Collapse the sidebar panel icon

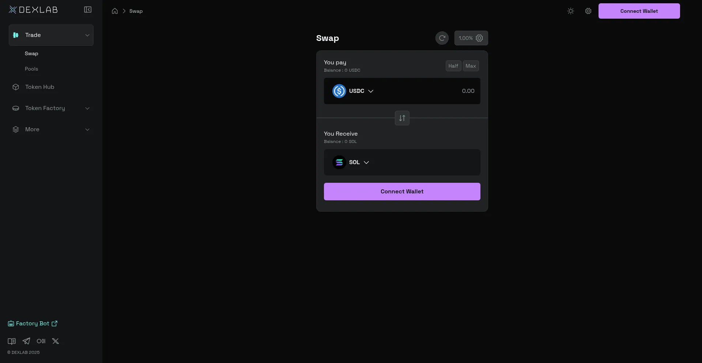coord(88,10)
